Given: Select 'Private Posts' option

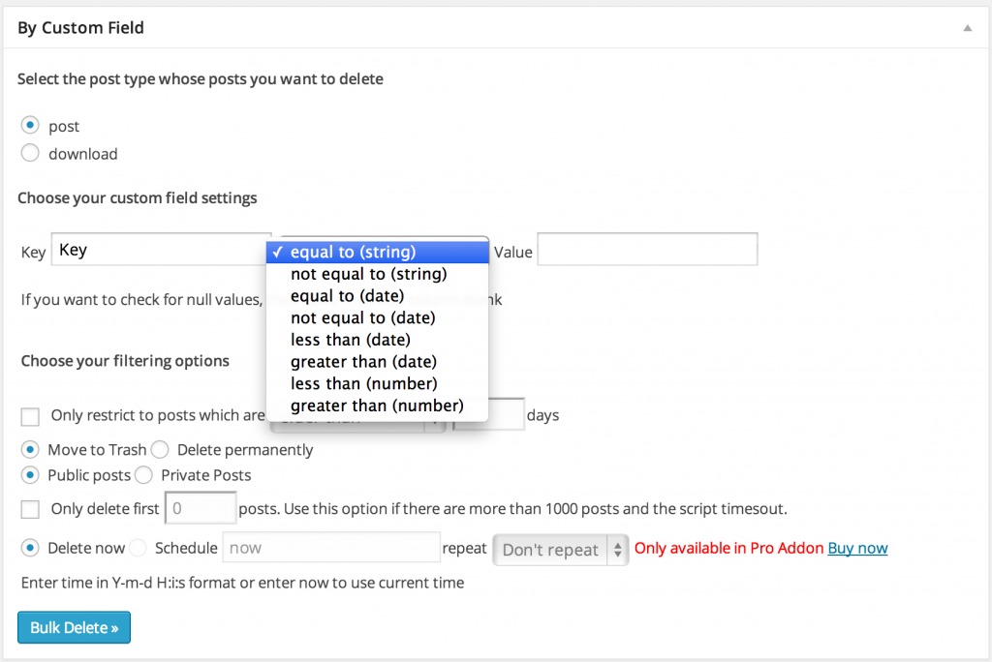Looking at the screenshot, I should pyautogui.click(x=143, y=475).
